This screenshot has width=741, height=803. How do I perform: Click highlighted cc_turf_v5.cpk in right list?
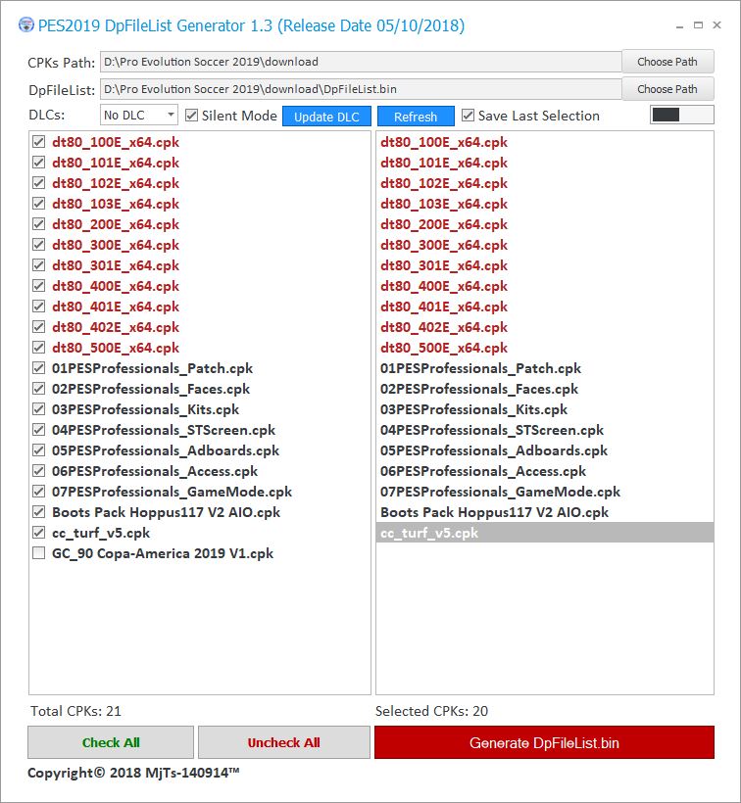point(545,533)
